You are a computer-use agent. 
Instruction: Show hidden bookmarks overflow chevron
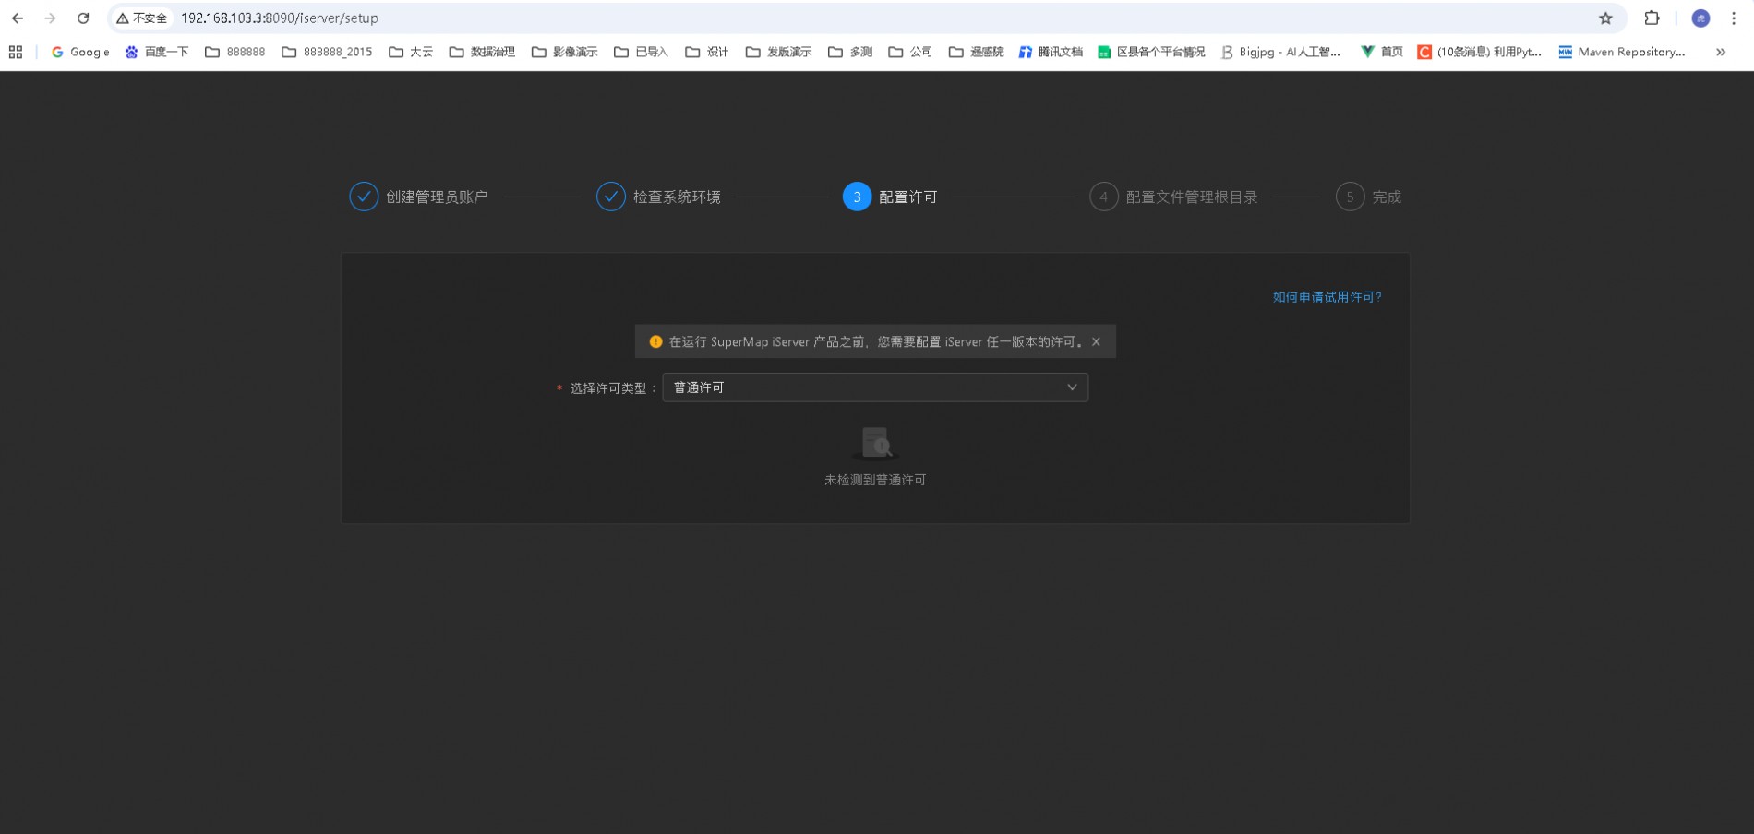point(1721,53)
